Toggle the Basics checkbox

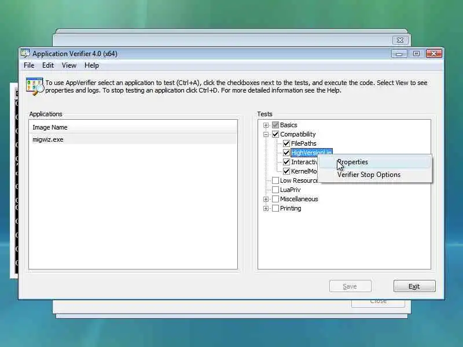pos(275,125)
